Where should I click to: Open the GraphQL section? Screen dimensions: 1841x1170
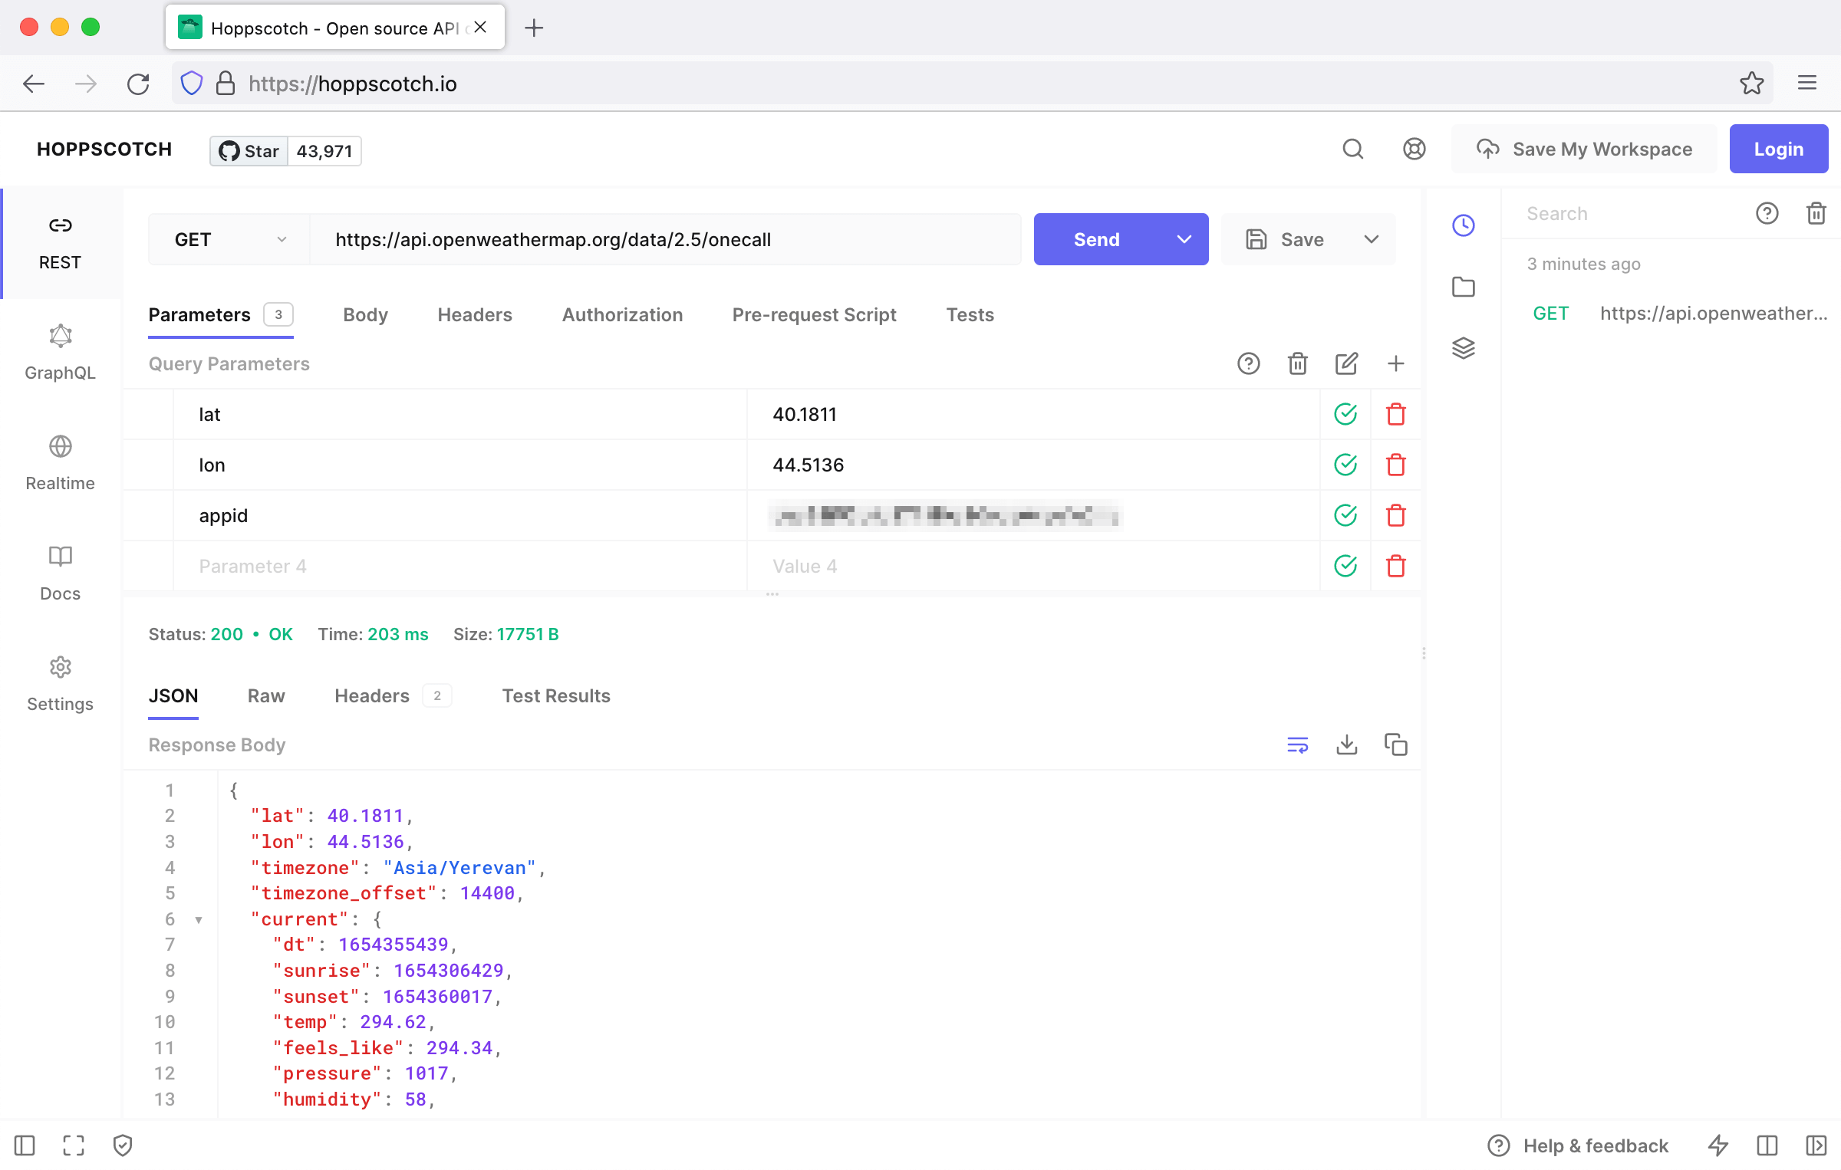pos(60,353)
